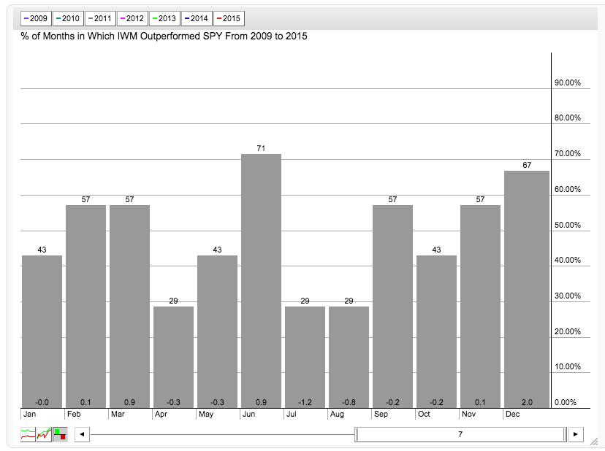The width and height of the screenshot is (605, 451).
Task: Select the histogram bar chart view icon
Action: point(60,434)
